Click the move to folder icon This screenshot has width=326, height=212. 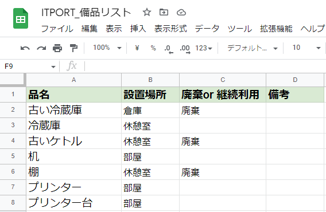164,12
